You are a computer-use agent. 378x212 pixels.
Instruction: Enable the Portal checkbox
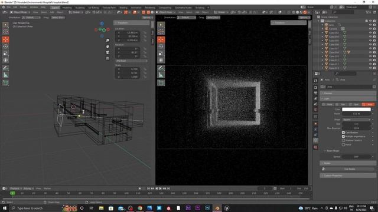pos(343,145)
